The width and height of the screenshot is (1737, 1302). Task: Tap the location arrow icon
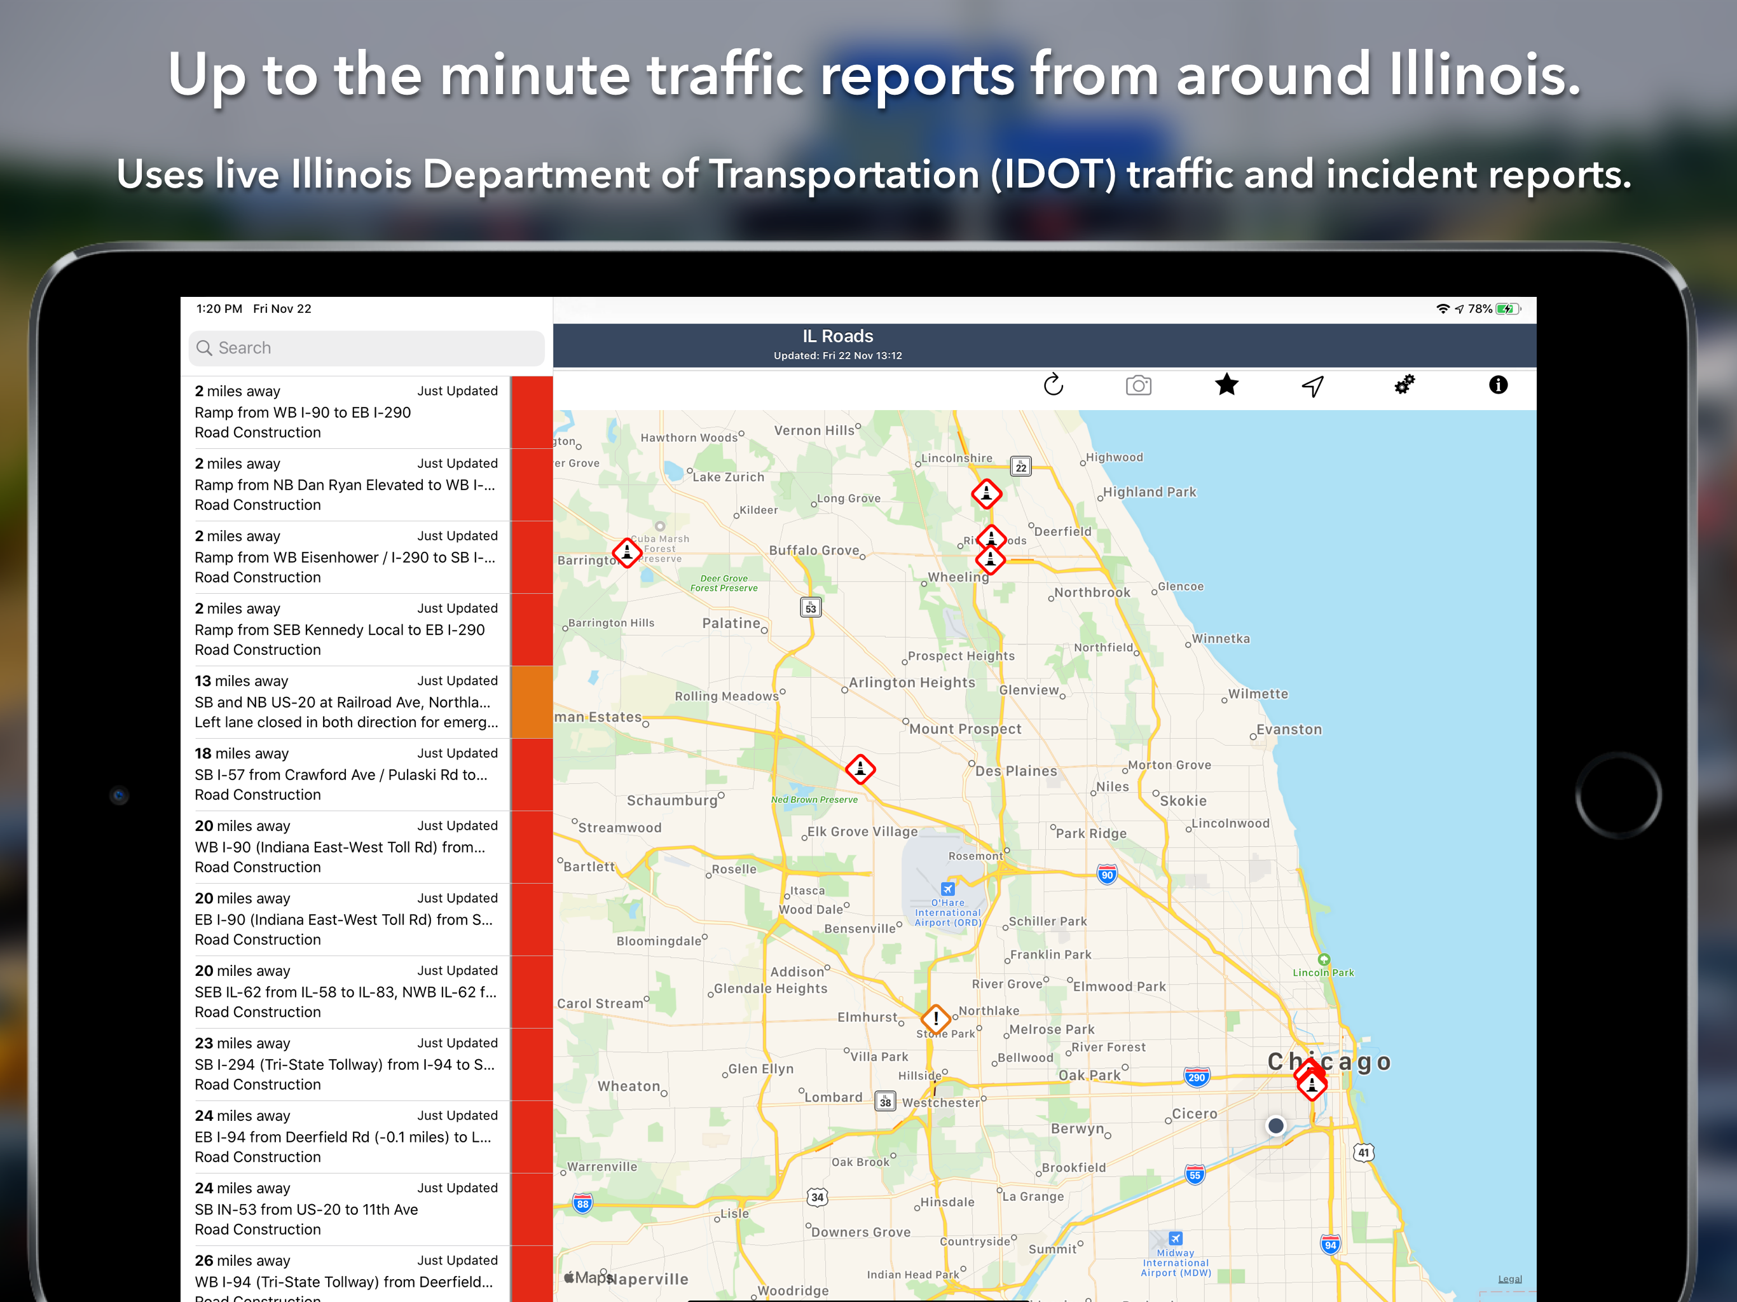1313,385
